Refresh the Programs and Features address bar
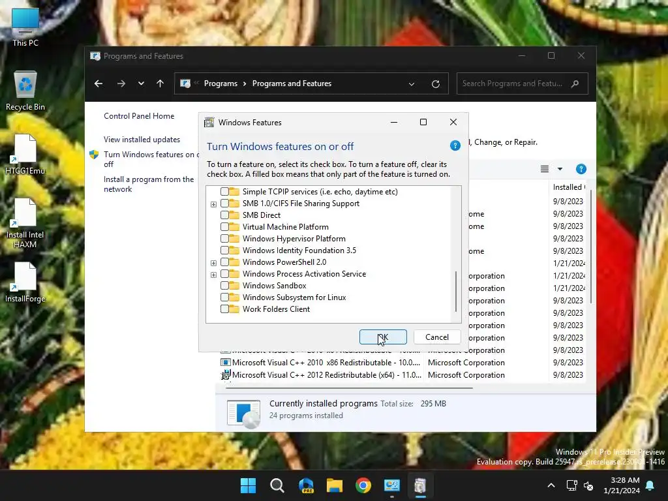 coord(435,84)
